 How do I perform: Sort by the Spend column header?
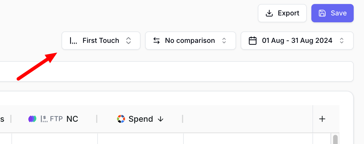(140, 119)
